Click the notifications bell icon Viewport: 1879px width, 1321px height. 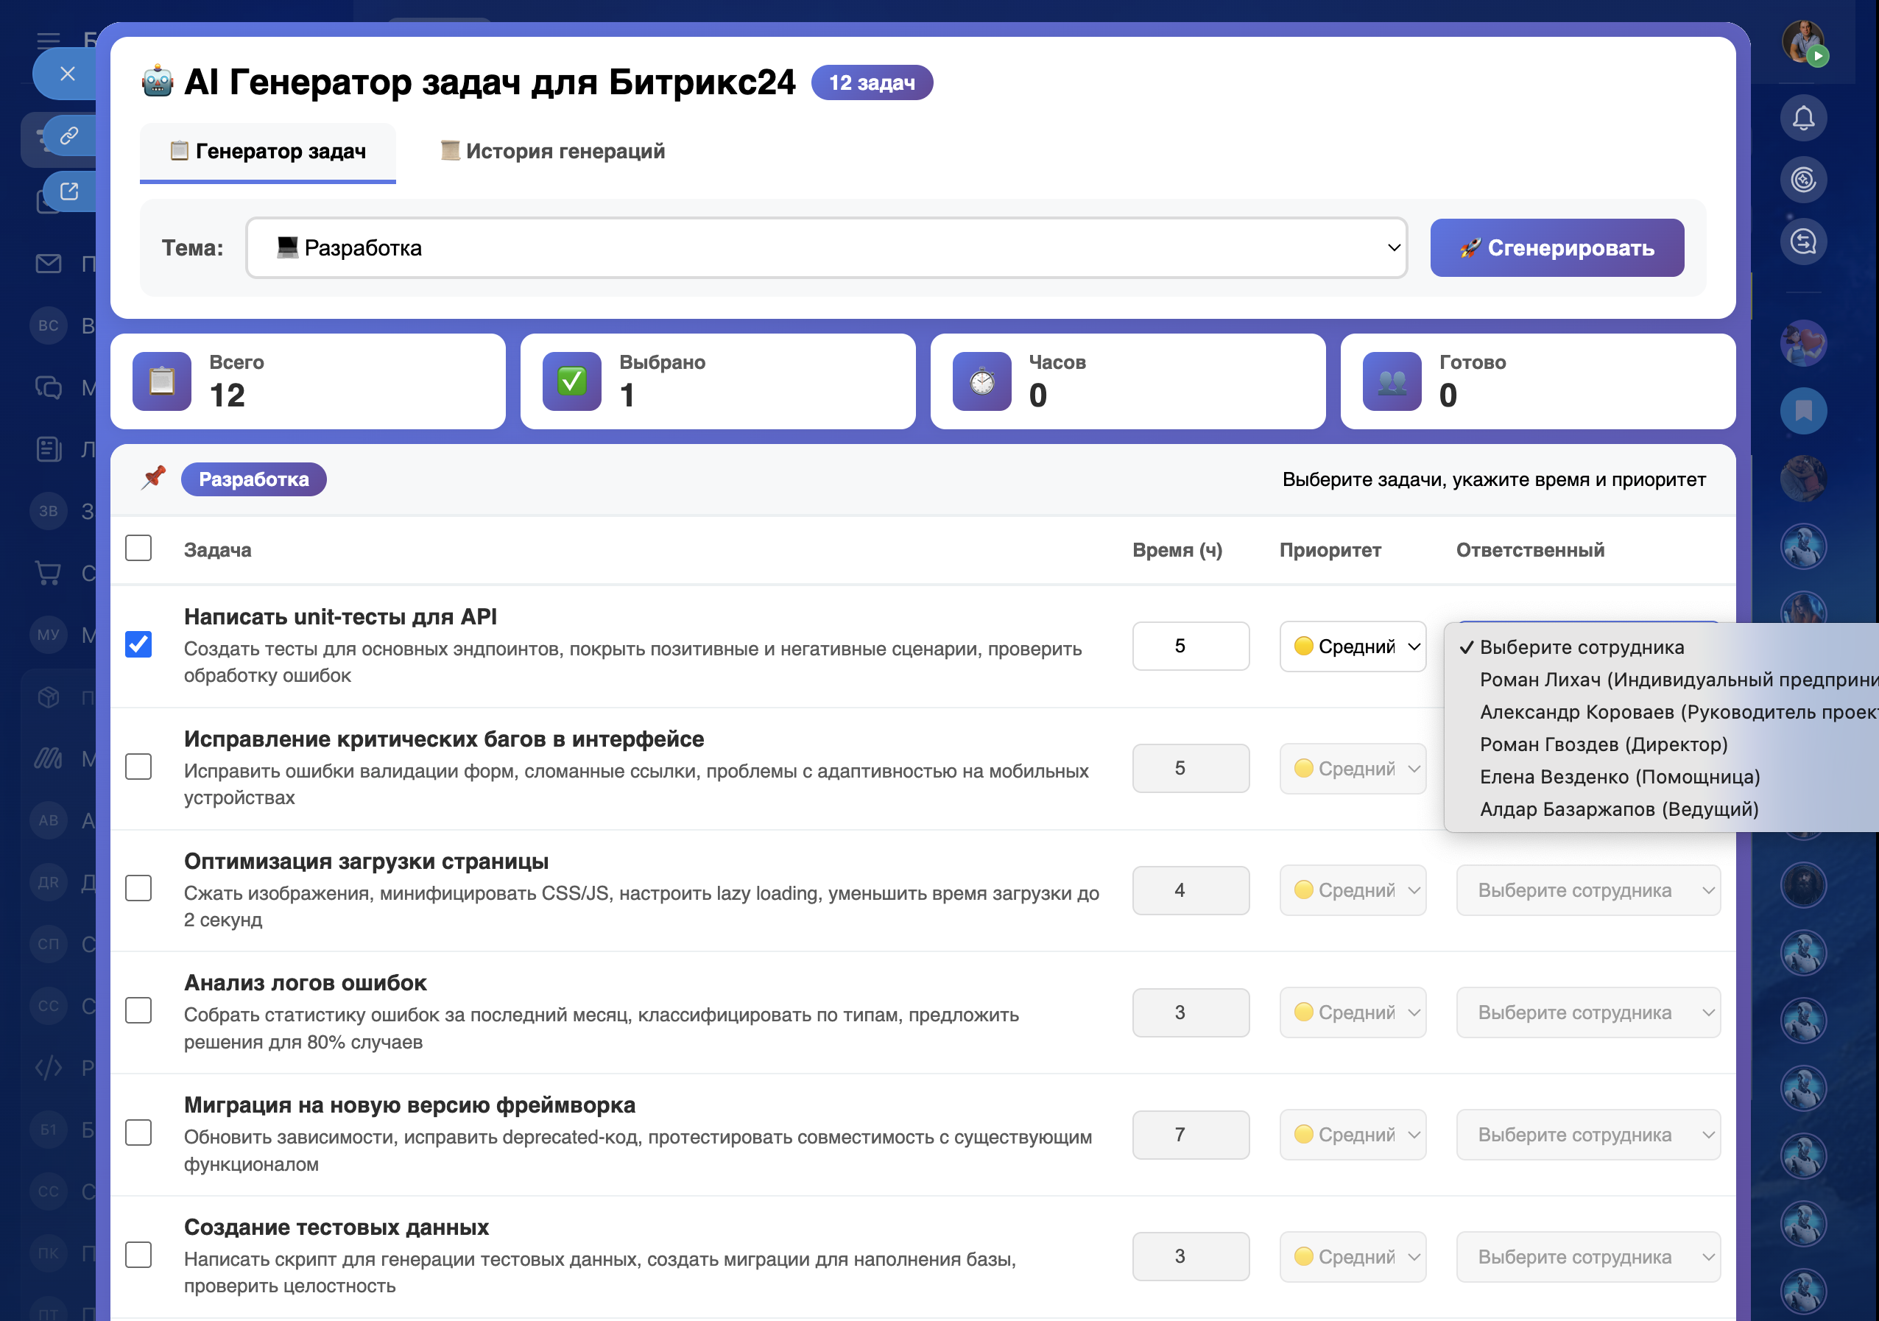(x=1803, y=118)
